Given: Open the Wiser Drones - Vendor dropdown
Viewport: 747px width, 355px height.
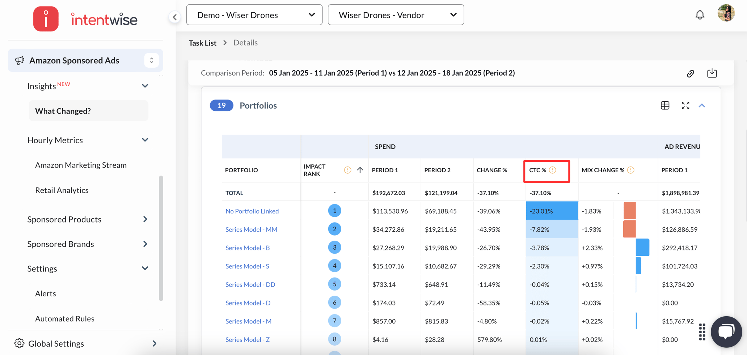Looking at the screenshot, I should [396, 15].
